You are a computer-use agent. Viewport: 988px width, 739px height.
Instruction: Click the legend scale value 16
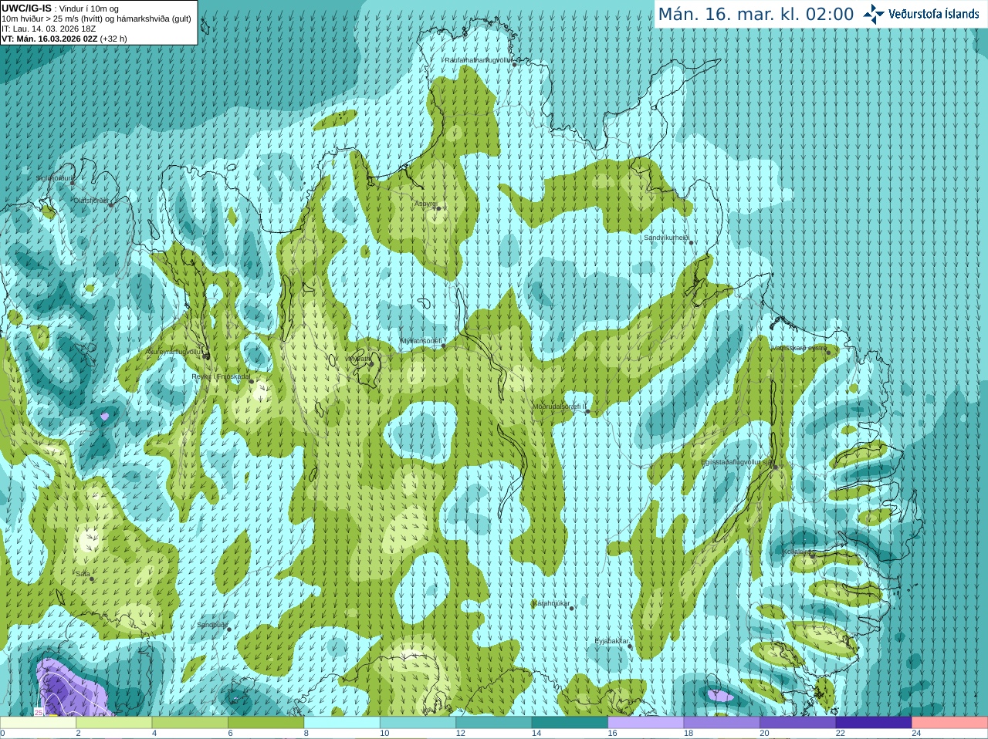[612, 734]
